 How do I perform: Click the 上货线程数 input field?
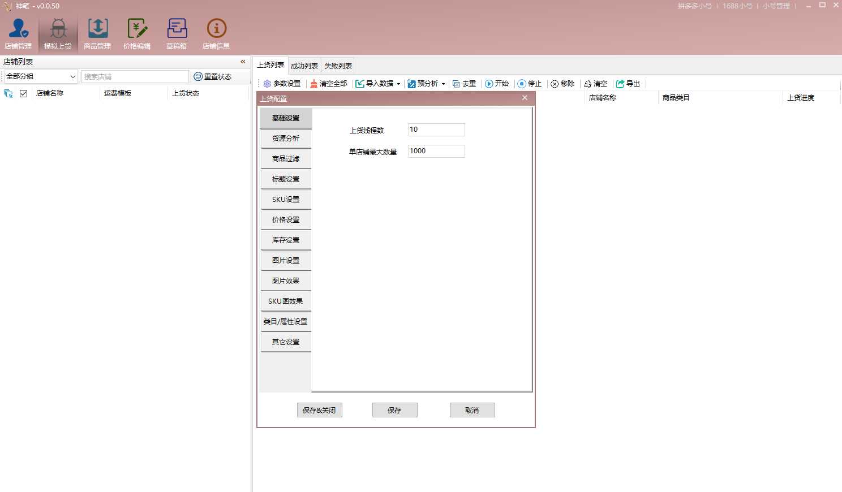(436, 130)
